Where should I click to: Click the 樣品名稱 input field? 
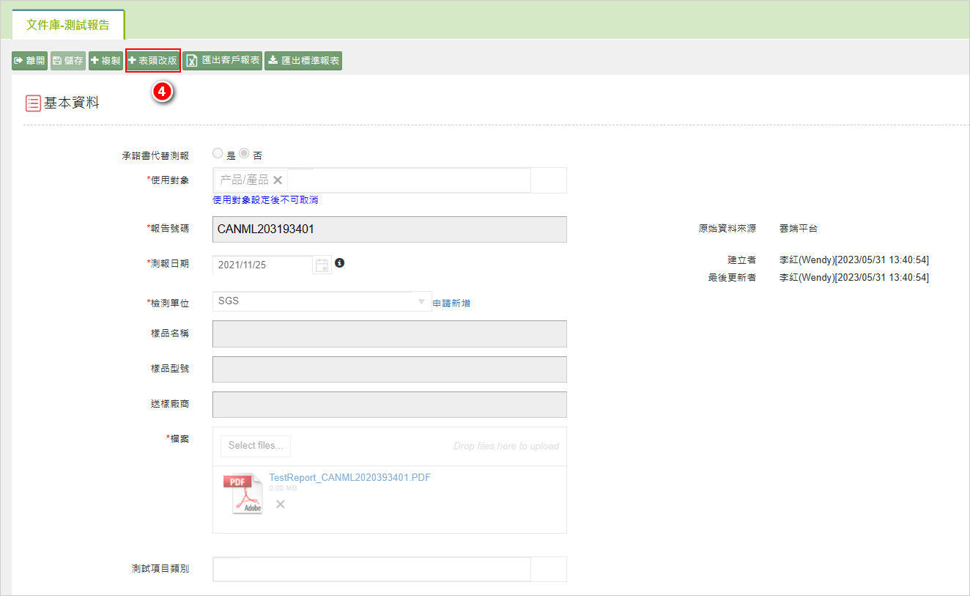(x=389, y=334)
